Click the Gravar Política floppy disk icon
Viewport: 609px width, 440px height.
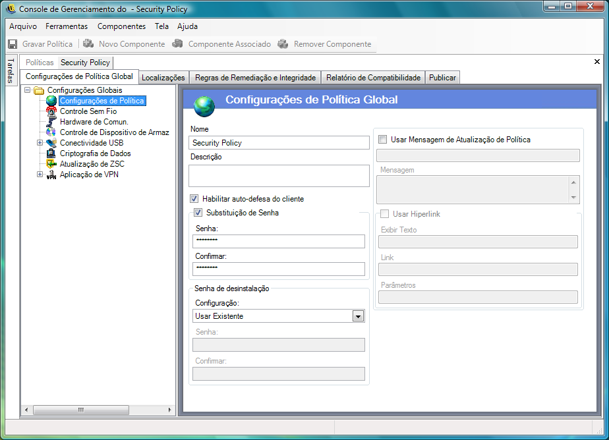[13, 44]
